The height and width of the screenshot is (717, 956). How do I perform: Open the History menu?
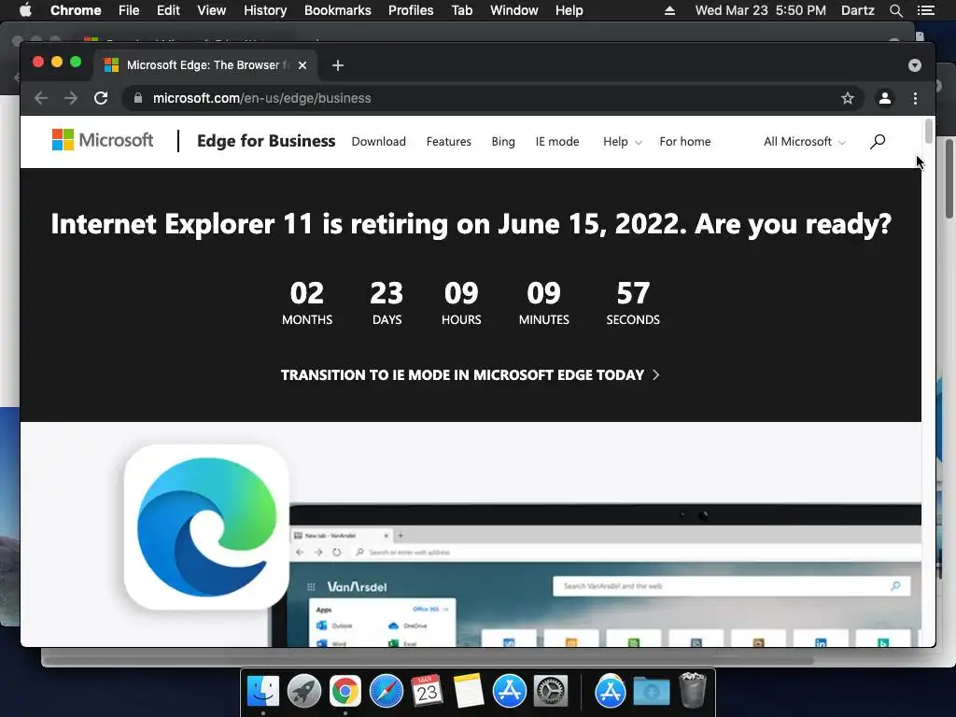tap(265, 10)
